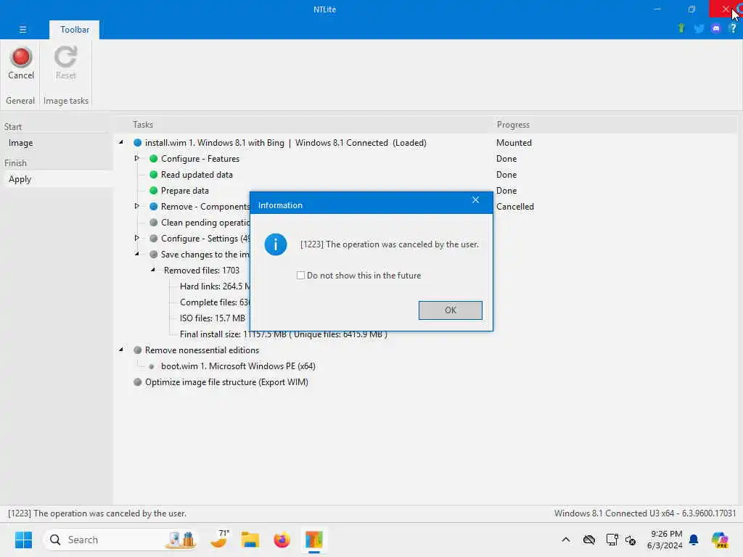
Task: Click the NTLite taskbar icon
Action: (x=313, y=540)
